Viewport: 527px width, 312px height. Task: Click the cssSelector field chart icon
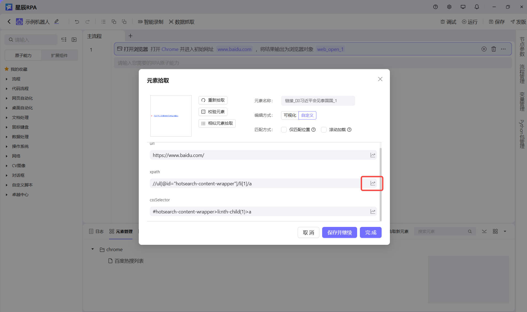[373, 211]
